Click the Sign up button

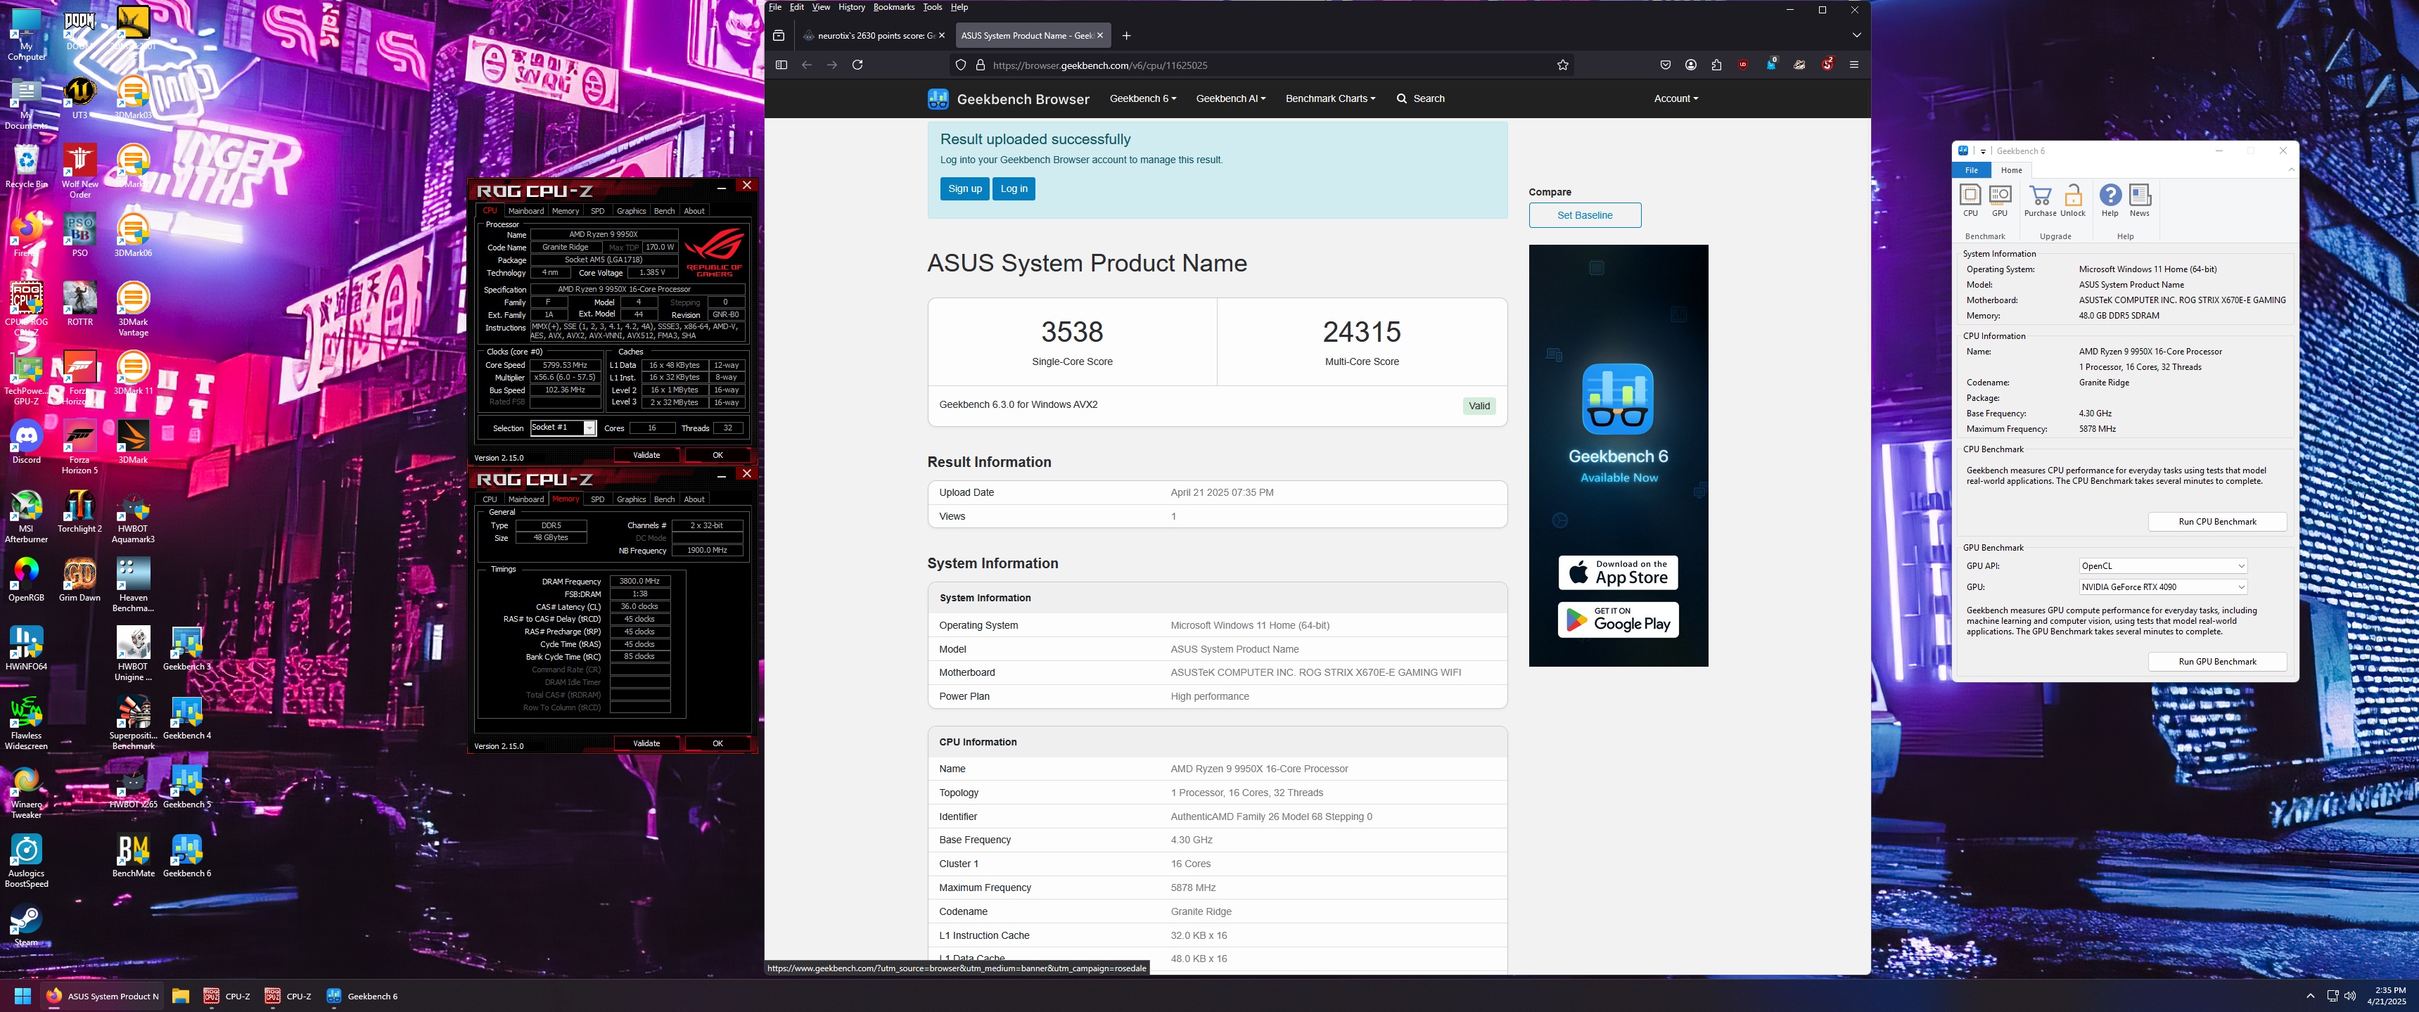[964, 188]
